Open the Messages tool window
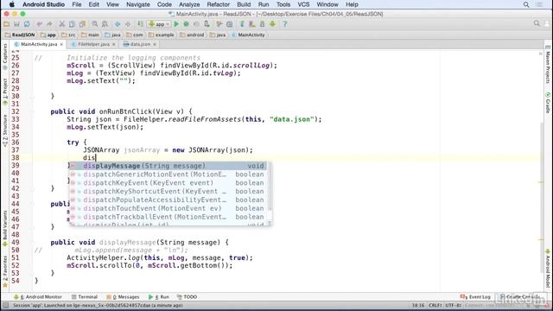This screenshot has height=311, width=553. point(123,297)
